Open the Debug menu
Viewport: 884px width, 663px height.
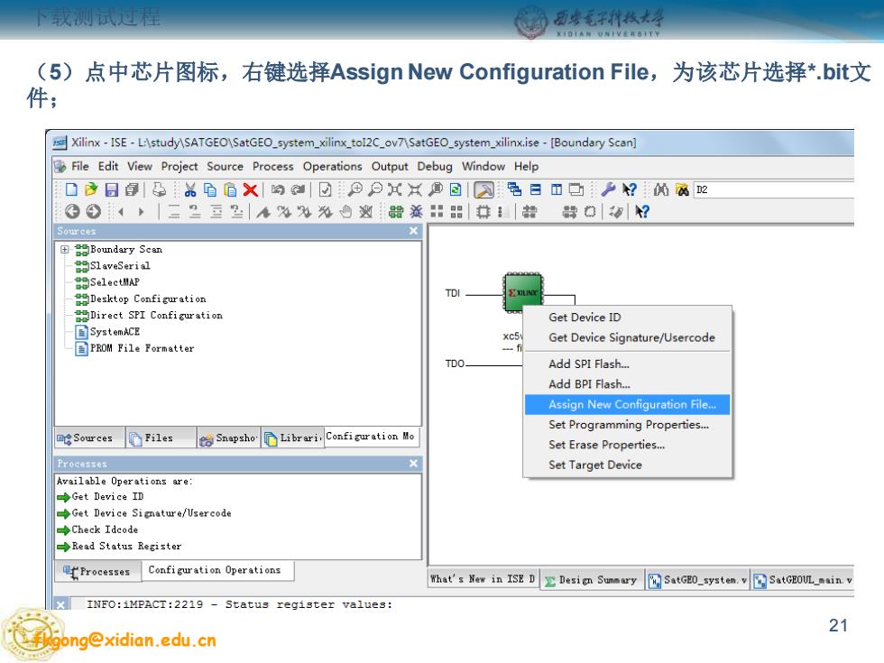pyautogui.click(x=435, y=166)
